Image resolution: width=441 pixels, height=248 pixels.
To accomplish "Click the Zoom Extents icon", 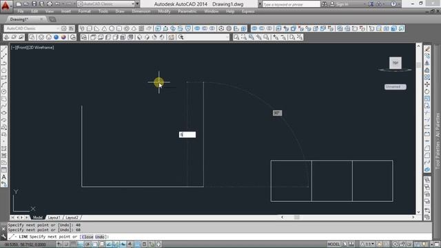I will (x=300, y=37).
